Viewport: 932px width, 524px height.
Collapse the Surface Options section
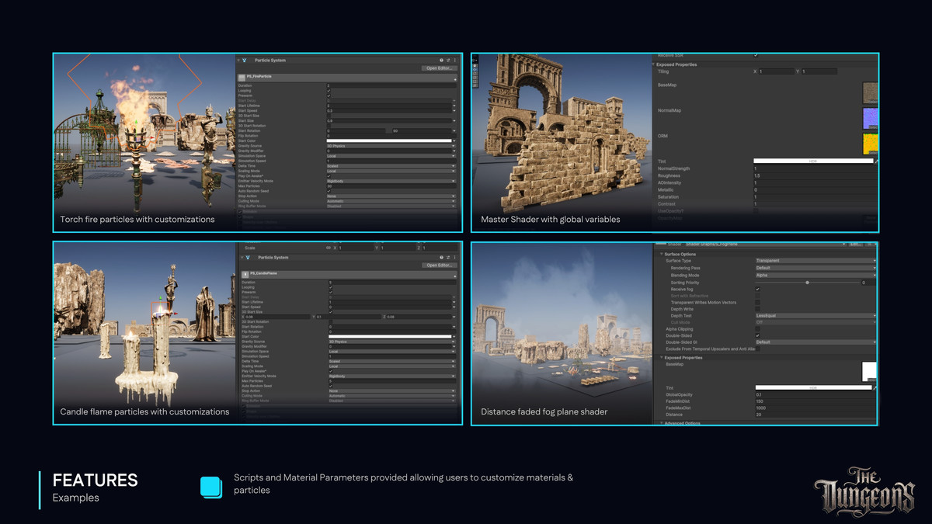pyautogui.click(x=662, y=254)
